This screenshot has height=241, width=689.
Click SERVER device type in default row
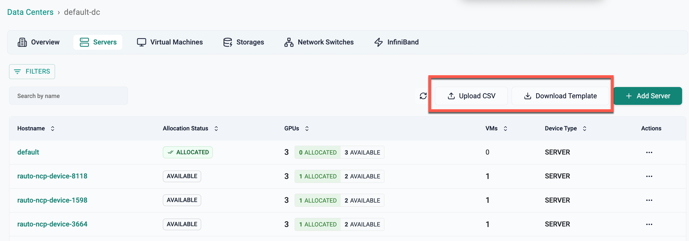[x=557, y=152]
